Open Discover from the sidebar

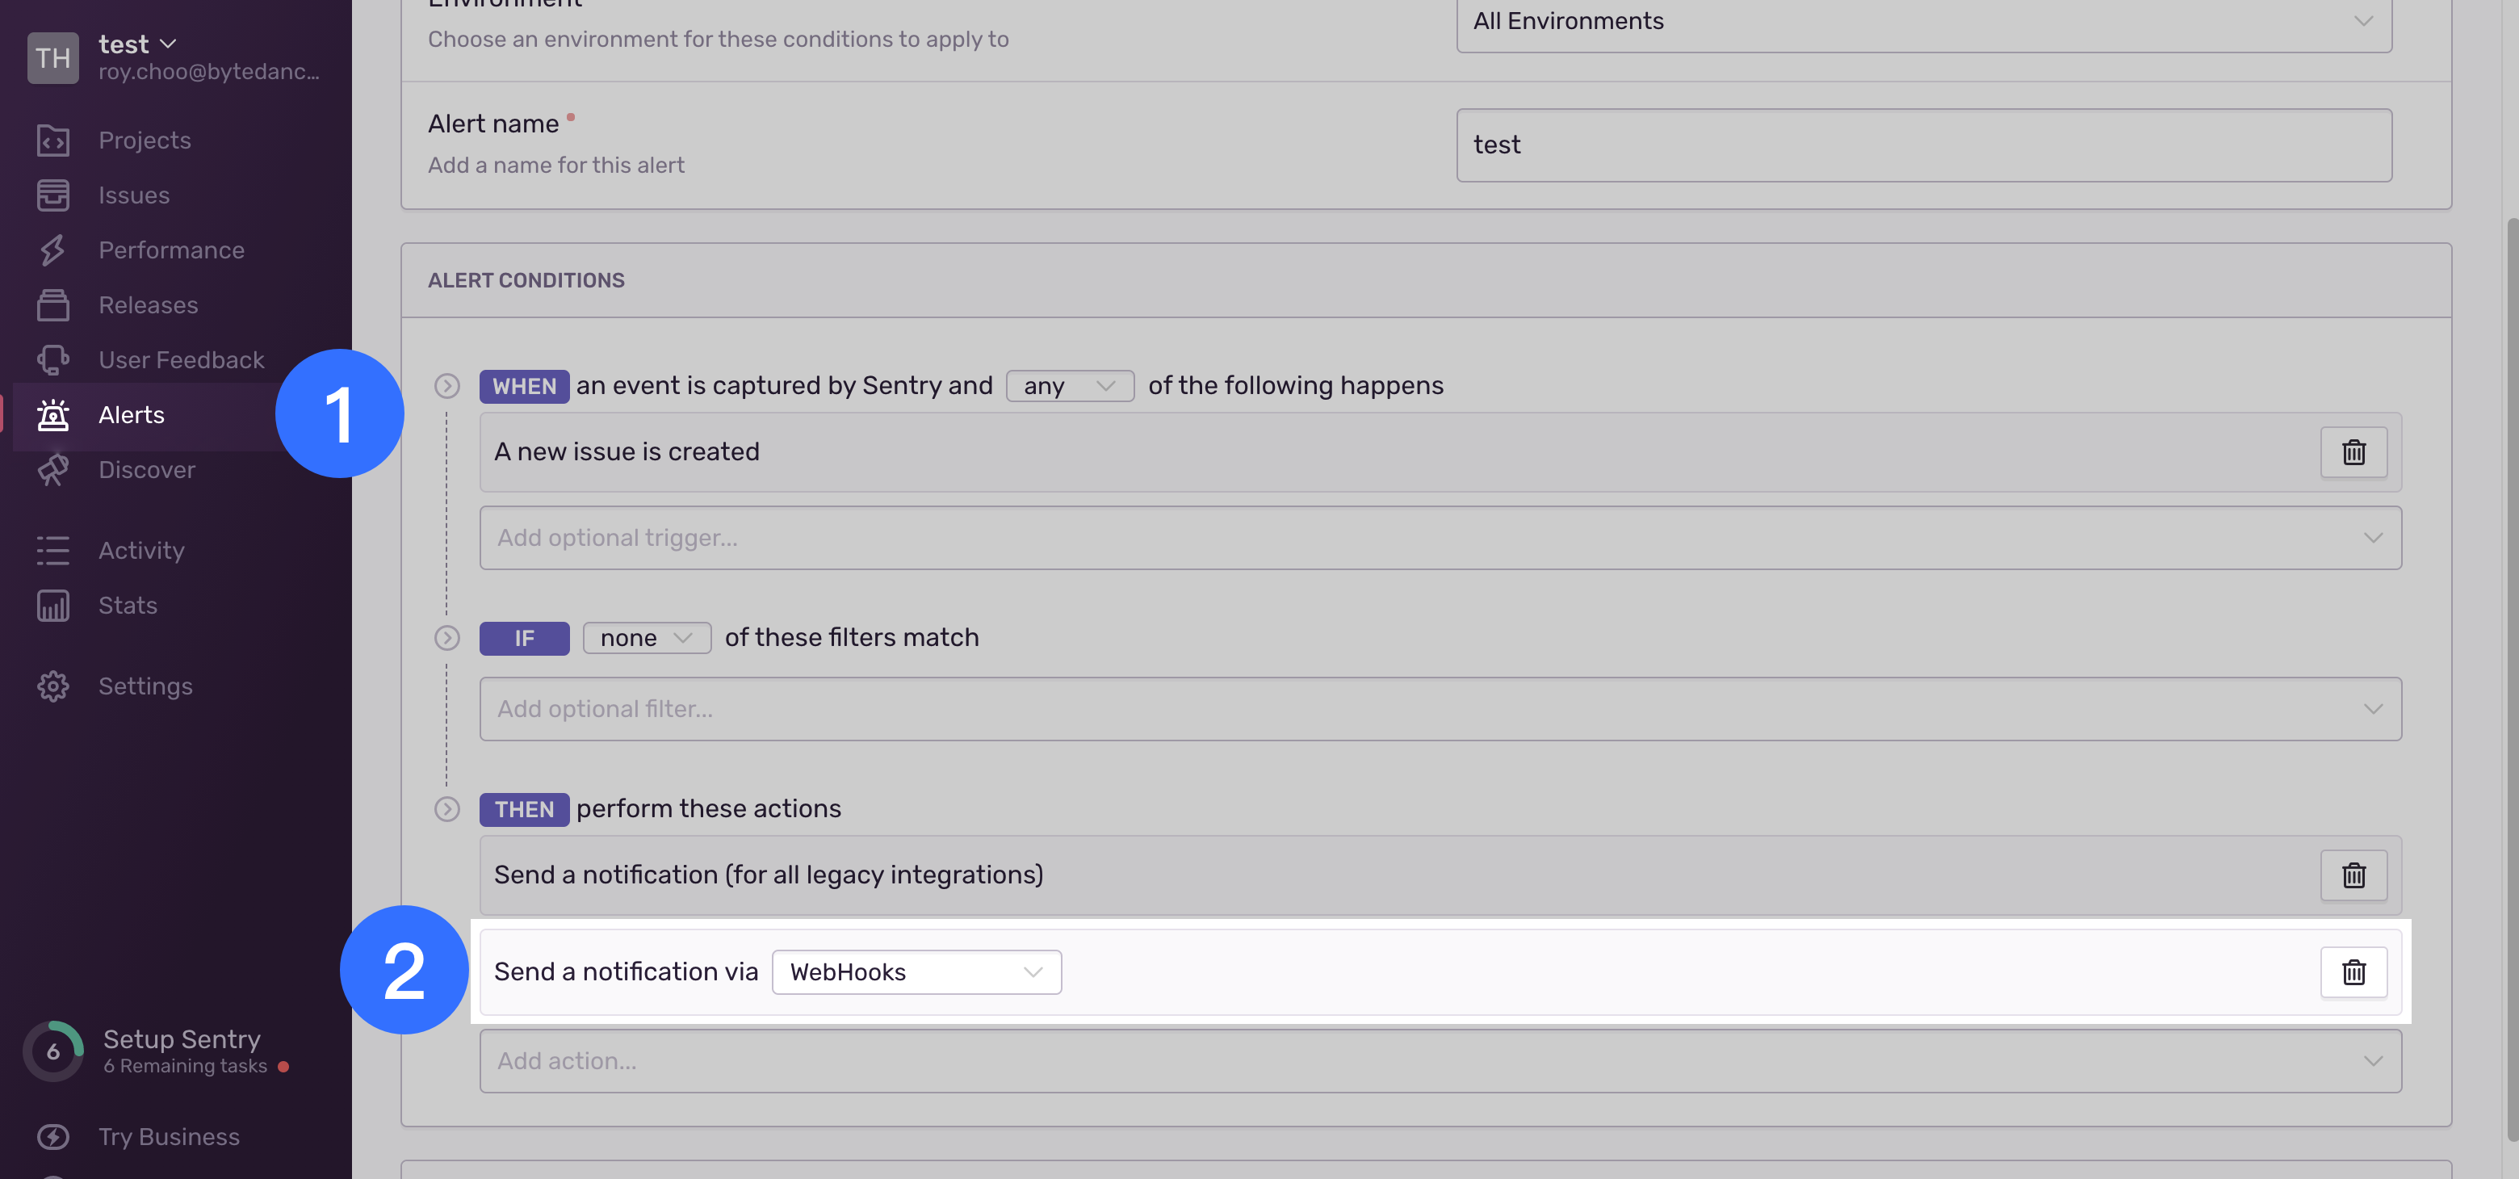147,470
